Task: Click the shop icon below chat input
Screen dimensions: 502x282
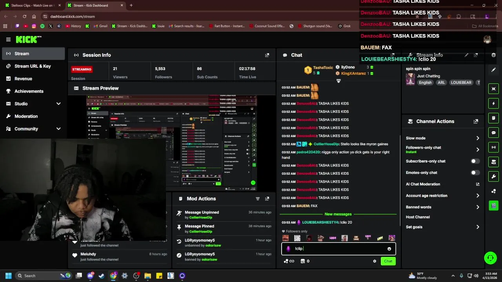Action: click(x=303, y=261)
